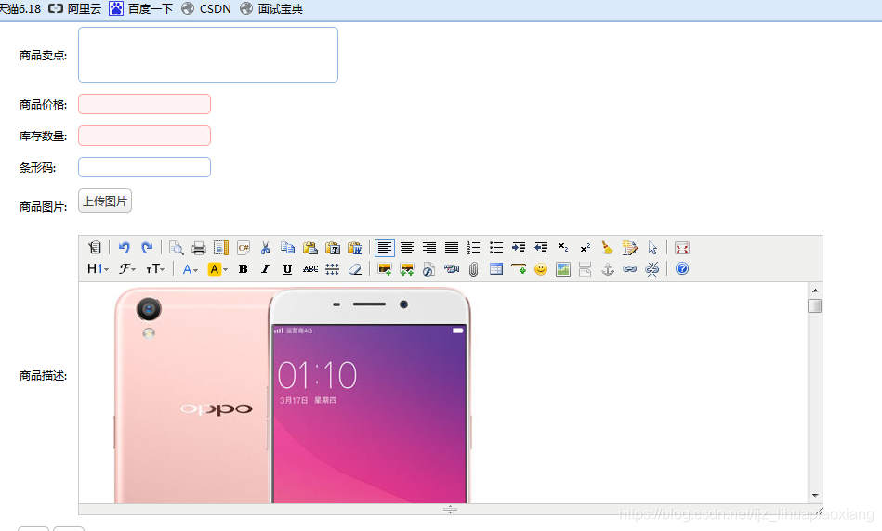
Task: Switch editor to fullscreen mode
Action: click(x=682, y=247)
